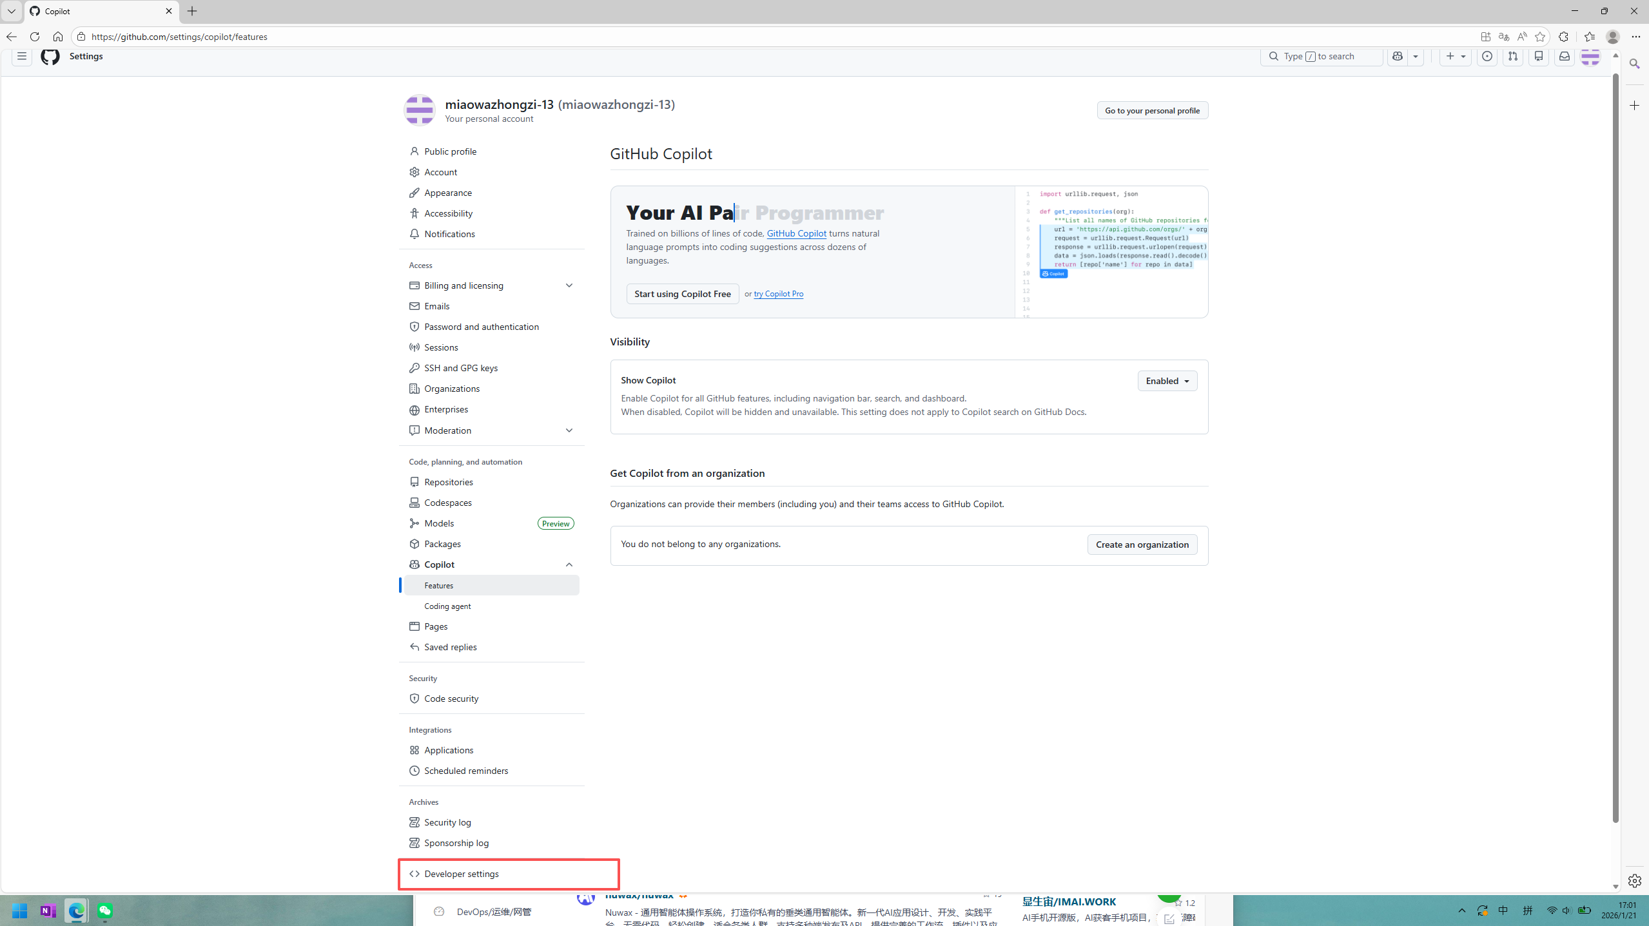Open the Issues icon in header

1487,57
